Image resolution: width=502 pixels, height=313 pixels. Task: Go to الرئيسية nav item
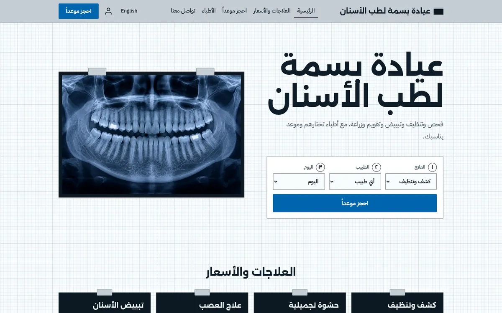[x=306, y=11]
